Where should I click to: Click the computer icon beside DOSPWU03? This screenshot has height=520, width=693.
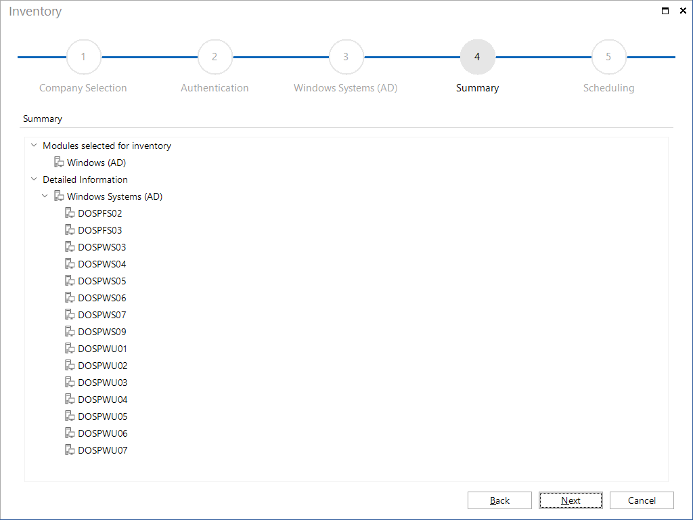click(x=70, y=382)
